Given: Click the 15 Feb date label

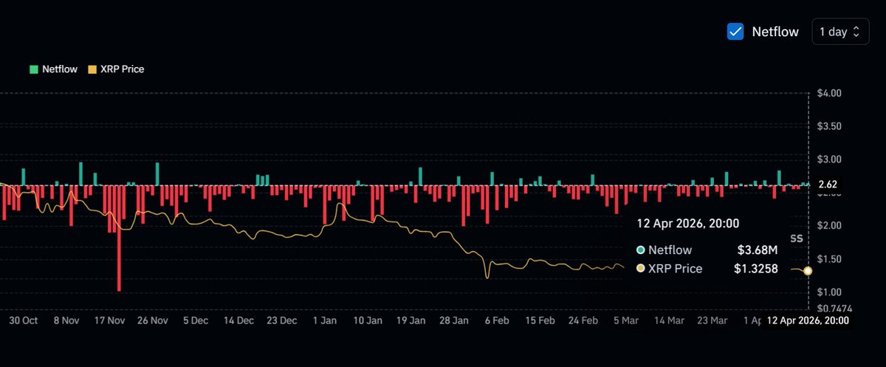Looking at the screenshot, I should tap(540, 321).
